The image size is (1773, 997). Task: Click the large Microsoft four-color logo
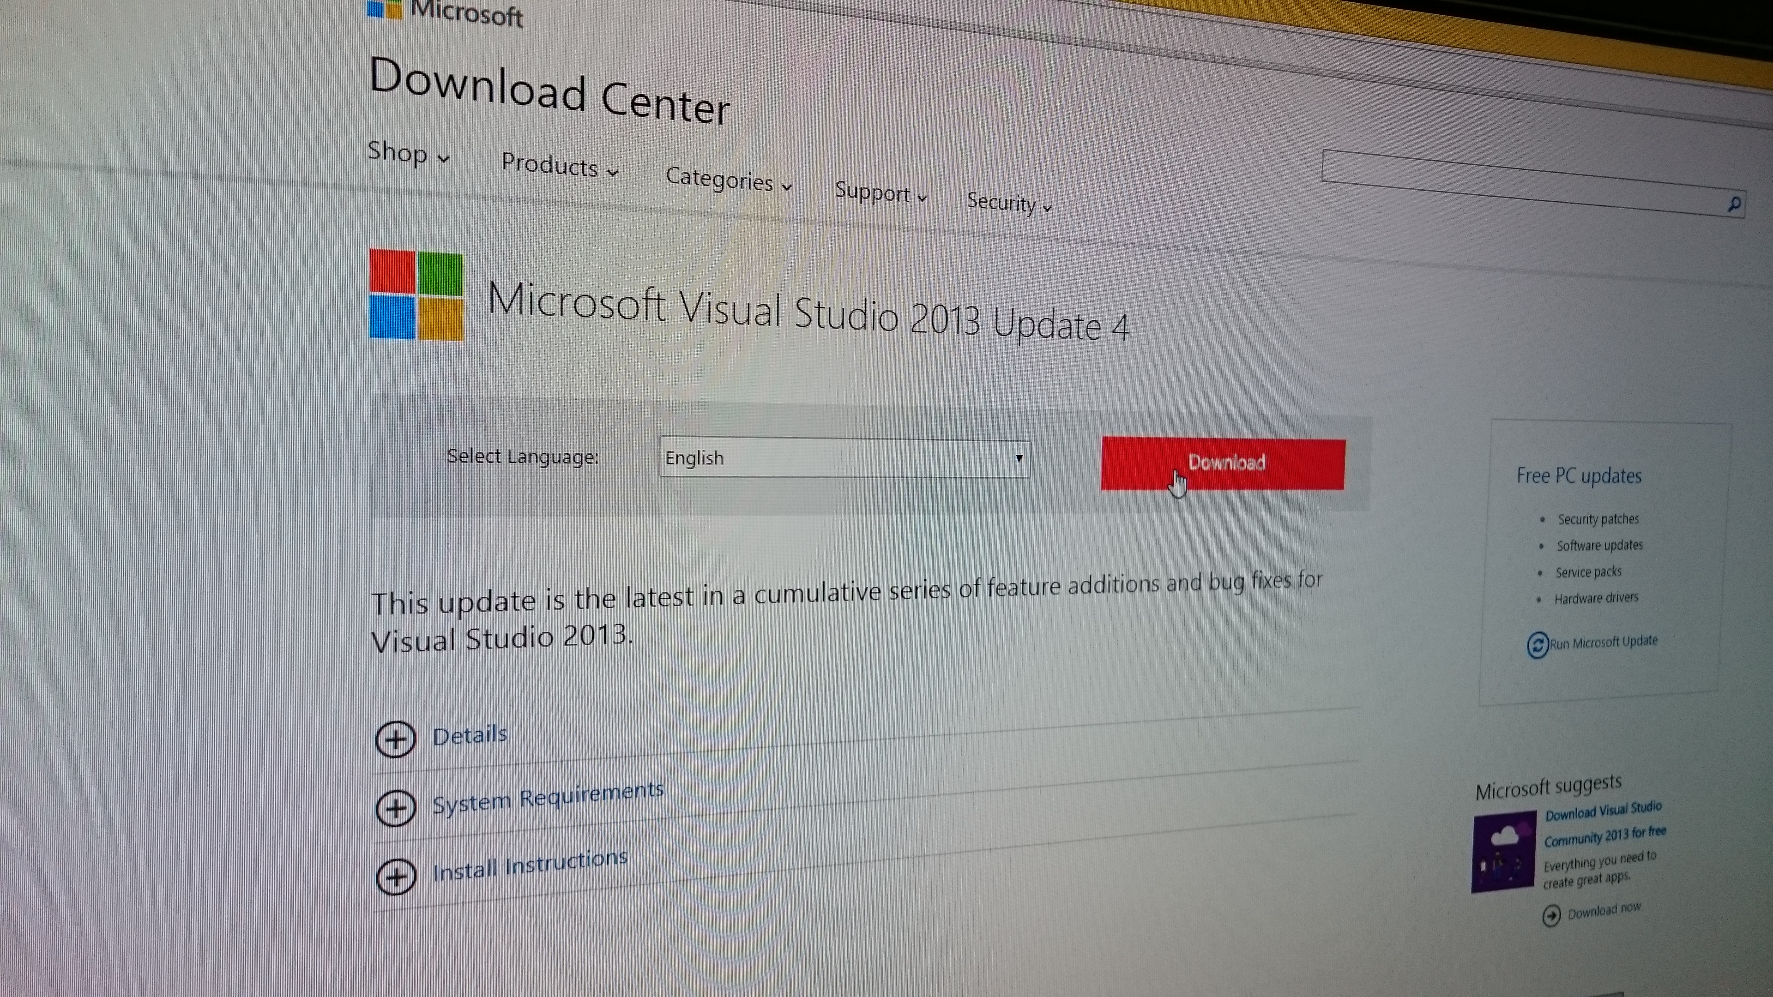tap(416, 294)
